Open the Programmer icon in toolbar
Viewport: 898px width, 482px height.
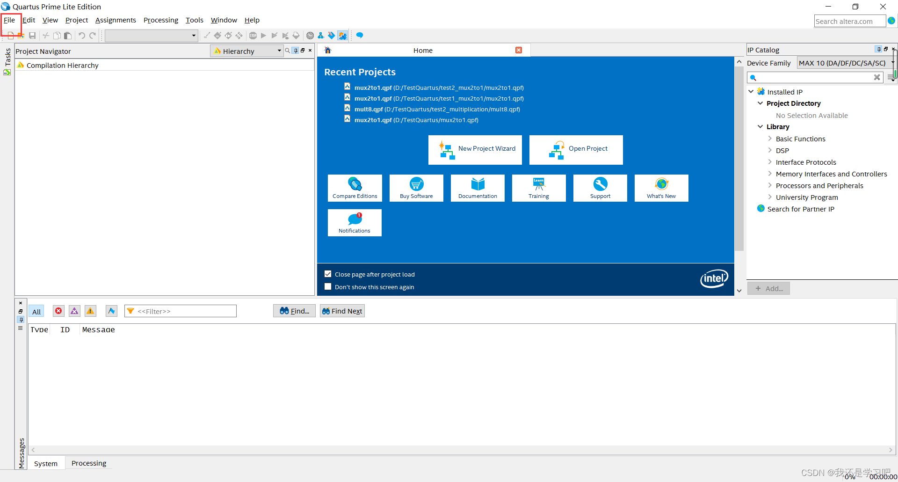pos(332,36)
